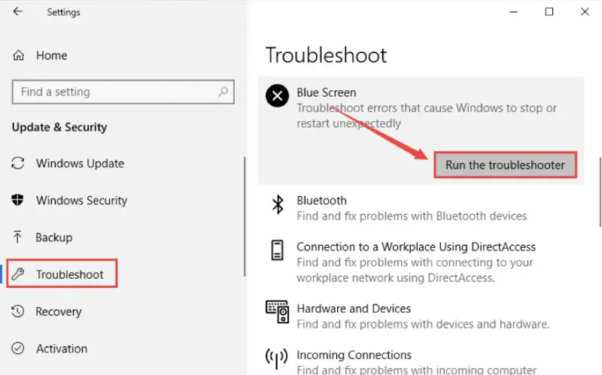Click the Incoming Connections antenna icon
Screen dimensions: 602x375
(x=276, y=358)
